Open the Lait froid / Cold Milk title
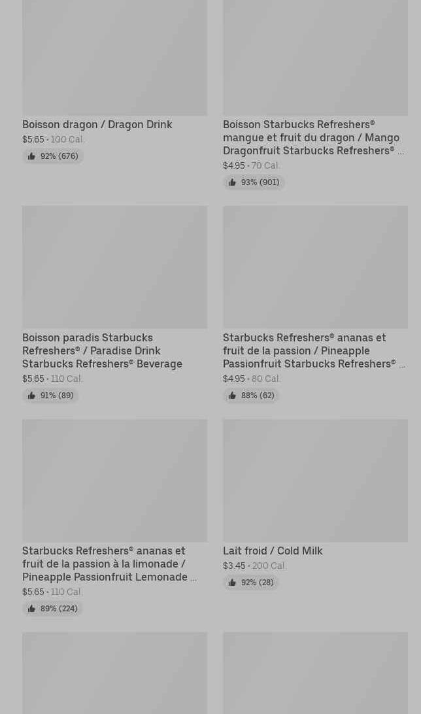 point(273,551)
